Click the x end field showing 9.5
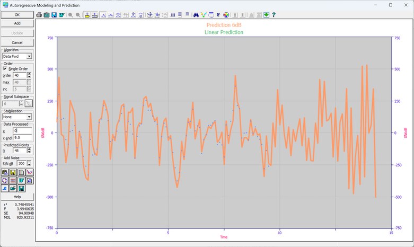Image resolution: width=414 pixels, height=247 pixels. click(22, 138)
